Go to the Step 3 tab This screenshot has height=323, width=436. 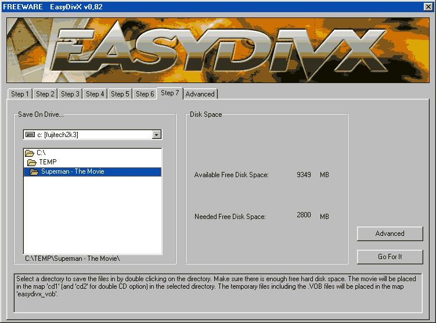70,94
